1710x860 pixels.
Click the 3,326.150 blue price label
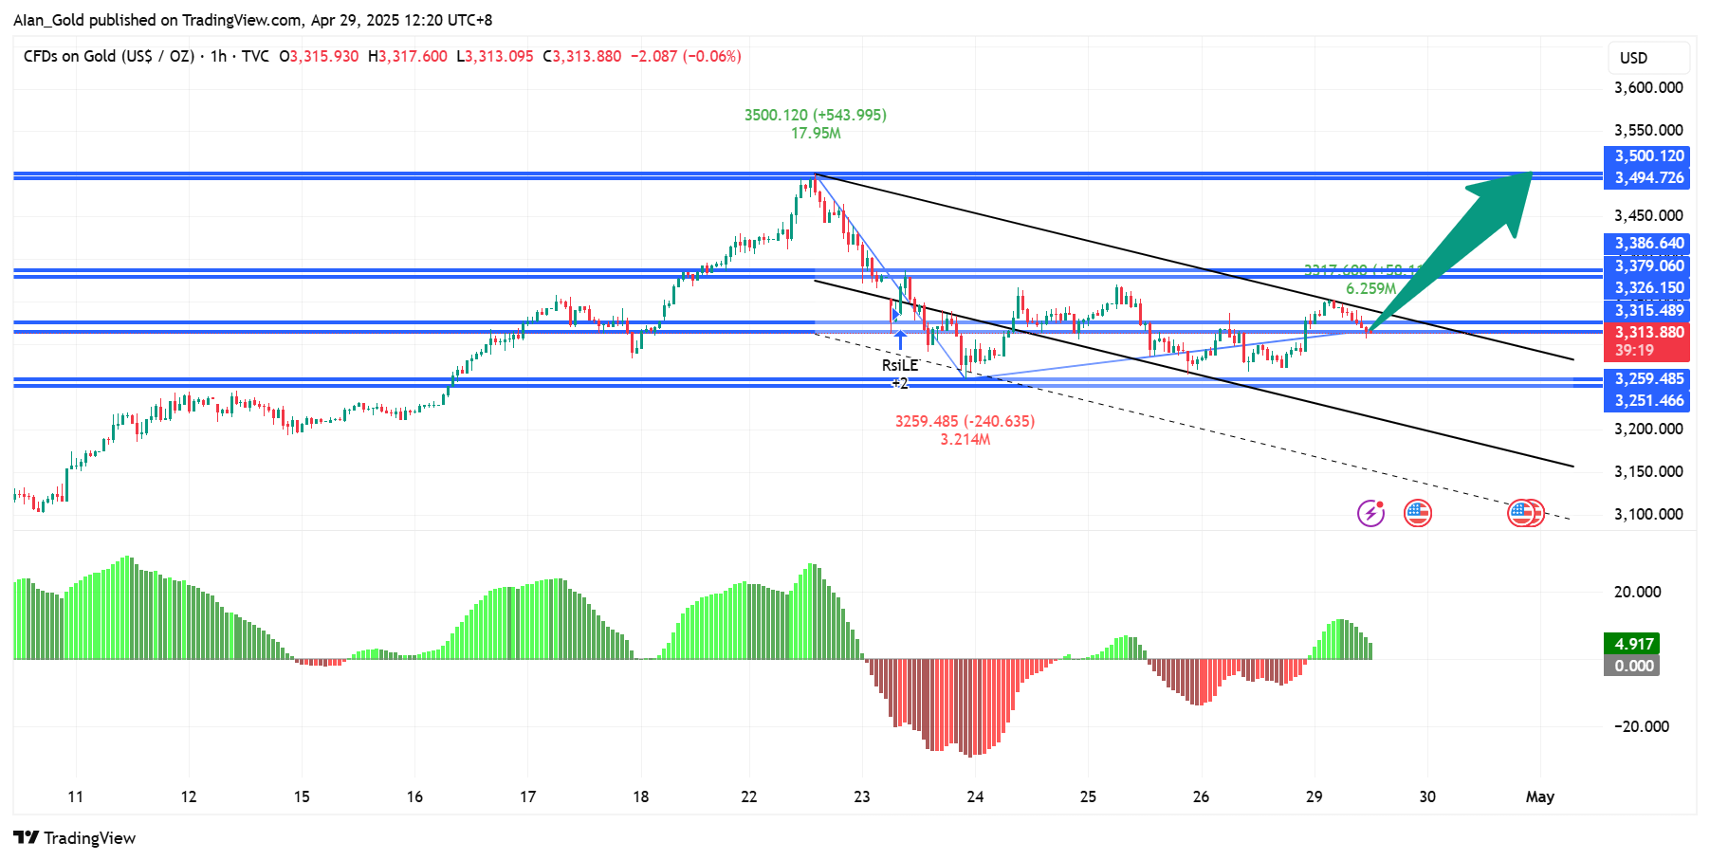pos(1646,287)
